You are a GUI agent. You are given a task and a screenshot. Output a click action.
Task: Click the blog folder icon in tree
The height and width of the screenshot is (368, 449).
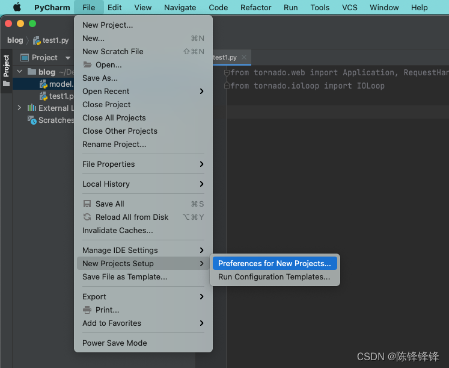pos(31,72)
